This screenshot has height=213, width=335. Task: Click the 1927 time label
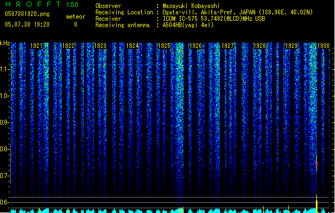228,46
